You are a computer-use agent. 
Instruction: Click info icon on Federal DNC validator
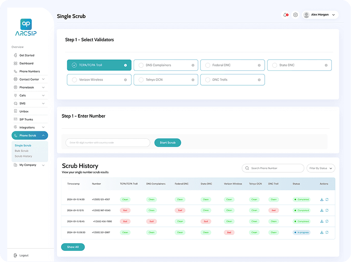point(260,65)
